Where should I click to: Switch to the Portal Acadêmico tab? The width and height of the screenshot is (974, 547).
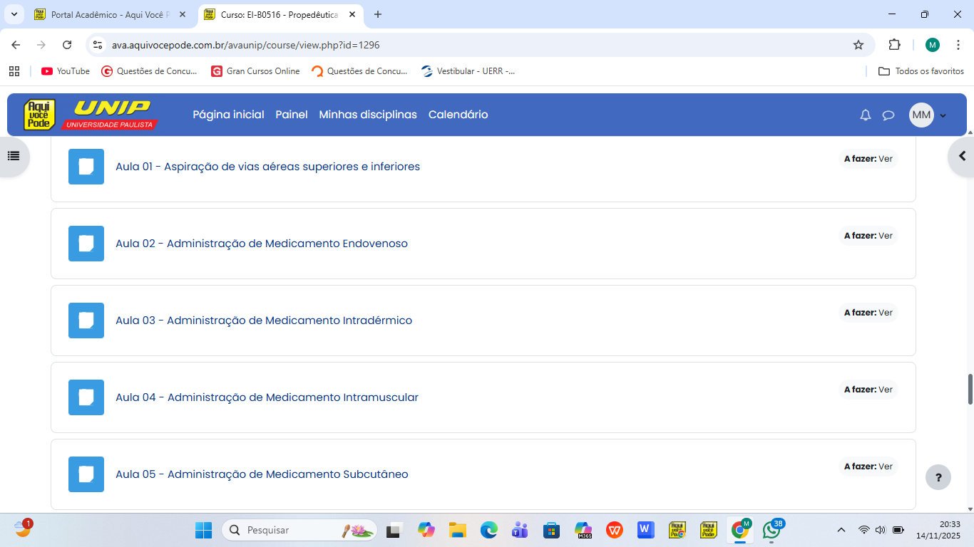[x=111, y=14]
